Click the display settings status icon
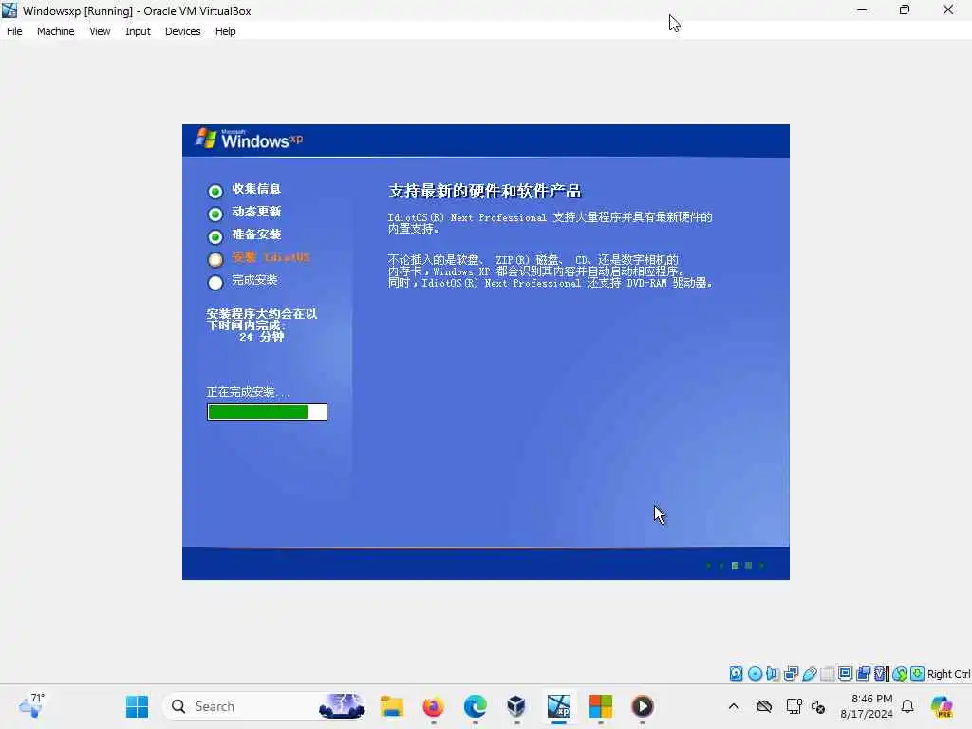Screen dimensions: 972x729 [x=845, y=673]
